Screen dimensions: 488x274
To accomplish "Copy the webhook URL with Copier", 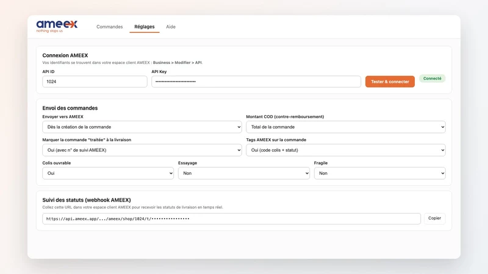I will (x=434, y=219).
